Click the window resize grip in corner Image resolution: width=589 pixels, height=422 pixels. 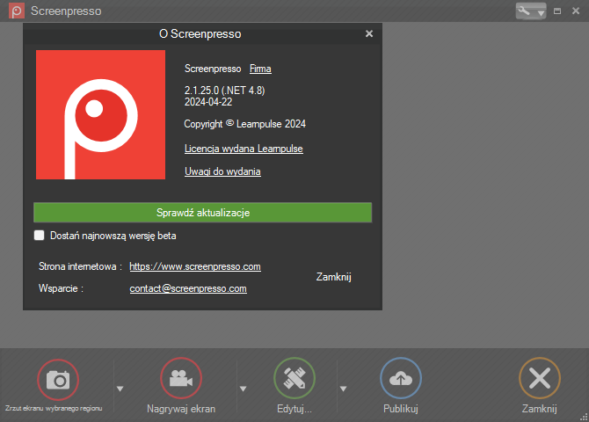coord(584,417)
